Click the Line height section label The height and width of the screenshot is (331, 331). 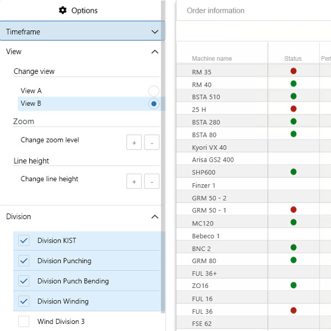tap(31, 161)
